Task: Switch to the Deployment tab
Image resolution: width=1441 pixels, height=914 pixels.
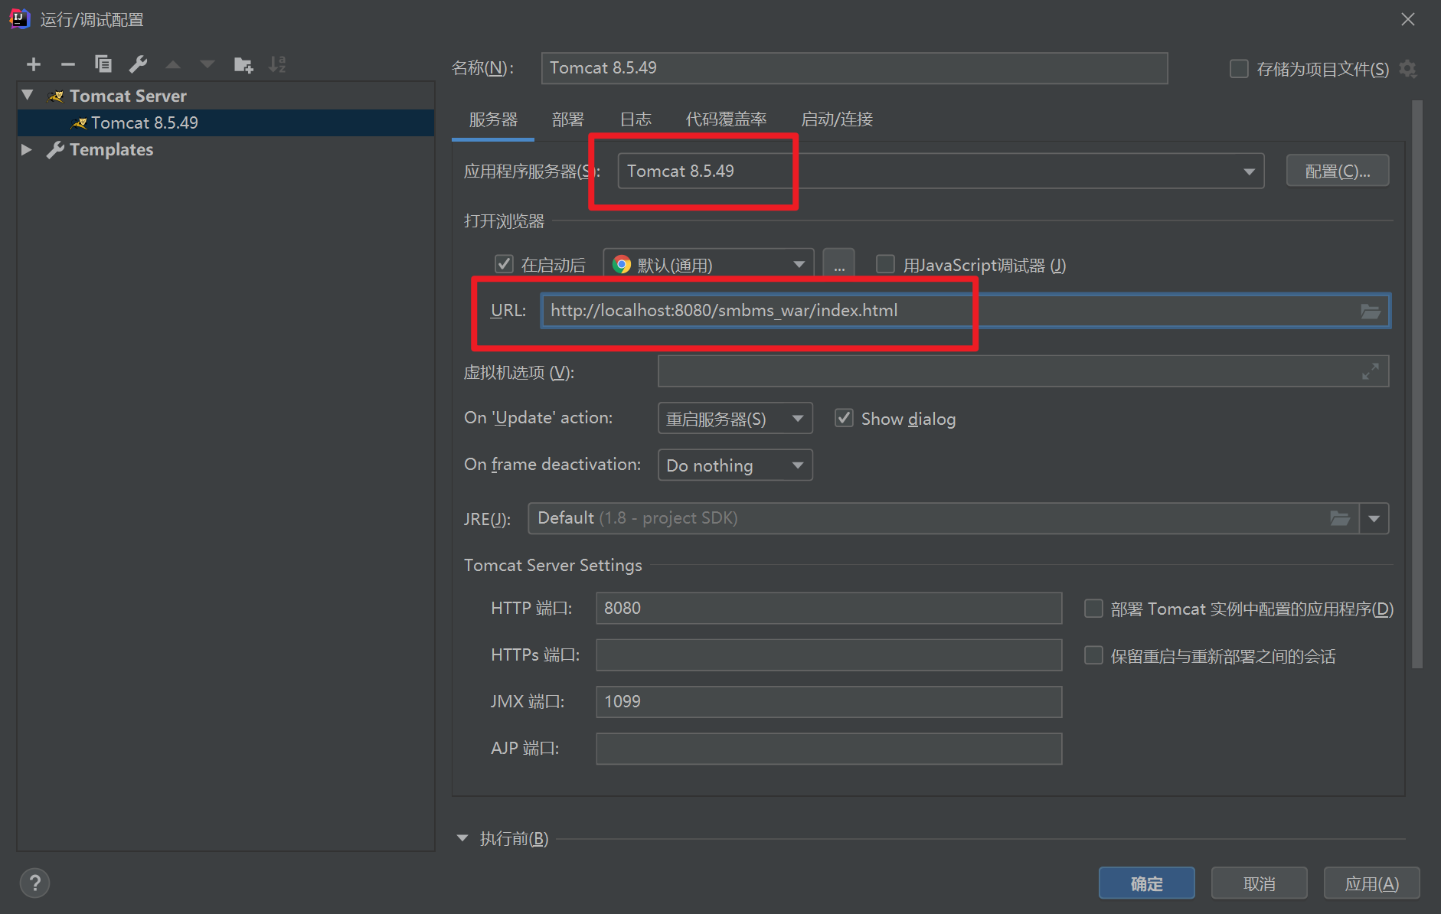Action: point(568,120)
